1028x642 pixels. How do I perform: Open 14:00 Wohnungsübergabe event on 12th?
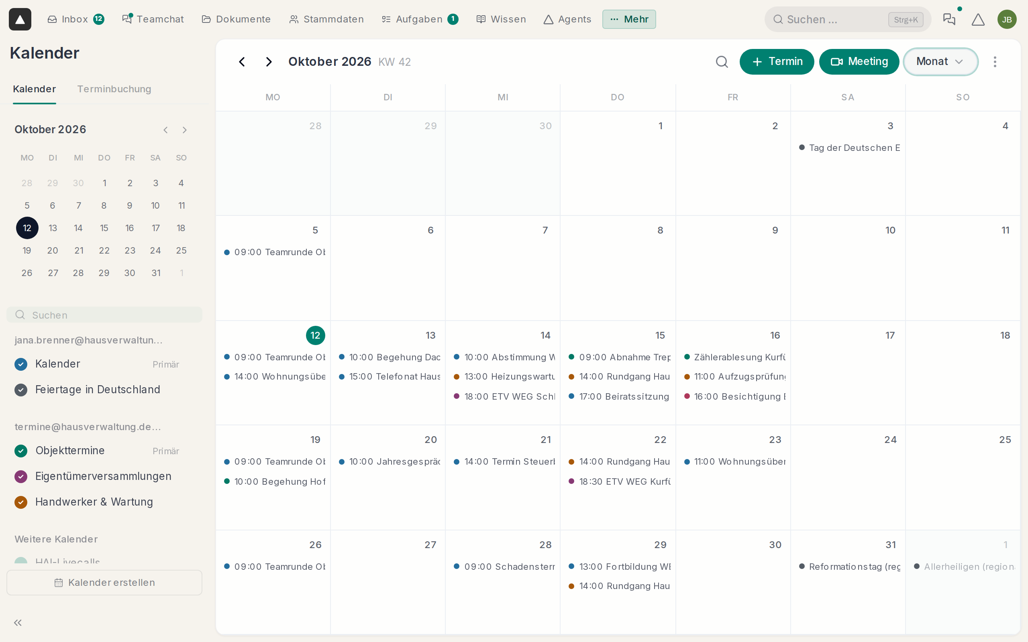click(274, 377)
